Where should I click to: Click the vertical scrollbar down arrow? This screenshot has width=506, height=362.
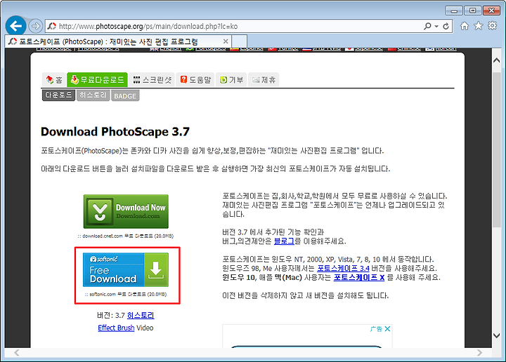[497, 335]
